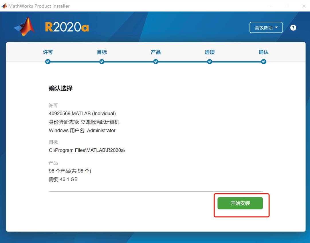Go to the 选项 step tab
310x243 pixels.
[209, 52]
